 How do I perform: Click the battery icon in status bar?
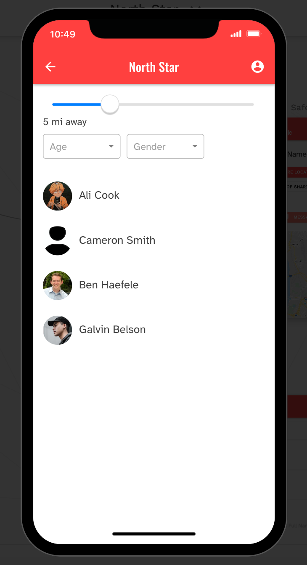tap(254, 34)
